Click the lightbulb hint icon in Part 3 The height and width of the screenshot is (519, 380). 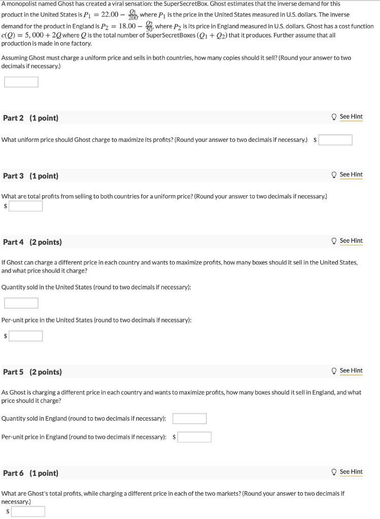pos(334,175)
